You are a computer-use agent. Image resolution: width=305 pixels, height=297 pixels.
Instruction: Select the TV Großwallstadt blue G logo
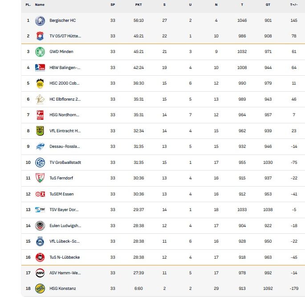pos(40,163)
